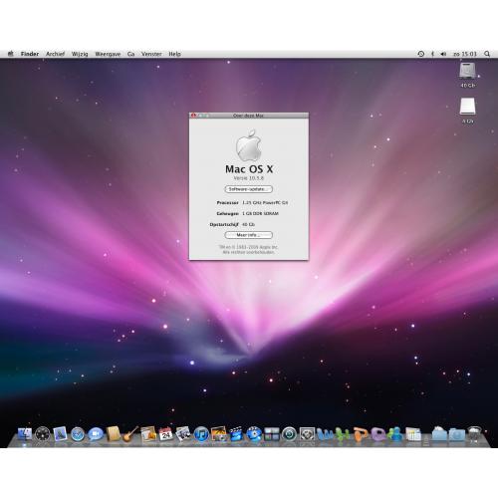
Task: Click dock icon between GarageBand and iCal
Action: (148, 434)
